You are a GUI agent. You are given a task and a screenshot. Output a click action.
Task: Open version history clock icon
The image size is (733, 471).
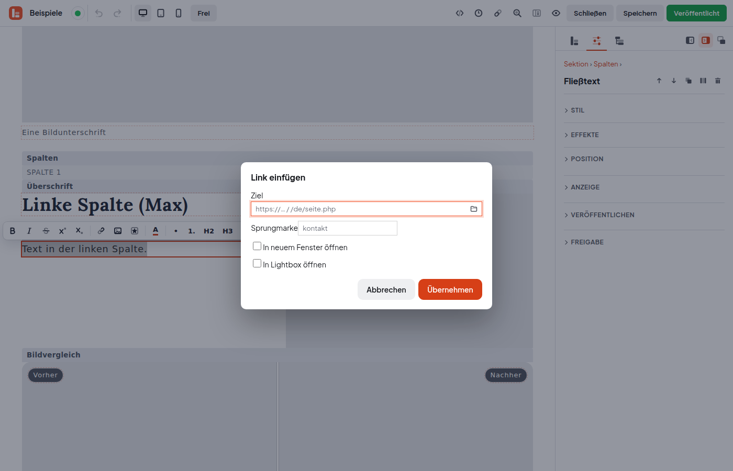(479, 13)
